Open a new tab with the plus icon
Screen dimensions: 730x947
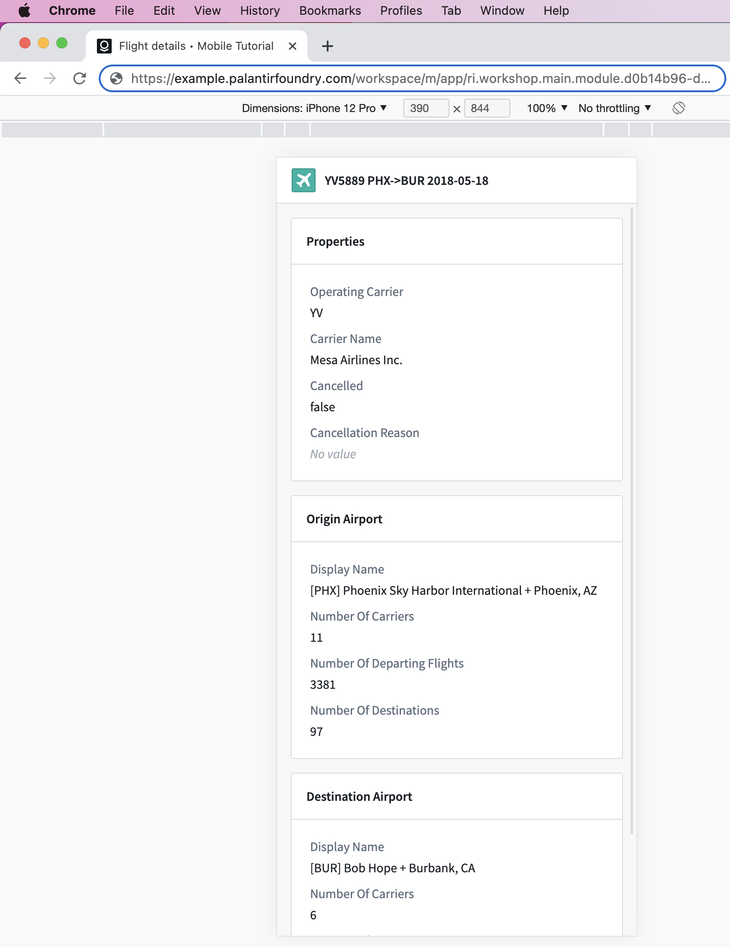[328, 46]
